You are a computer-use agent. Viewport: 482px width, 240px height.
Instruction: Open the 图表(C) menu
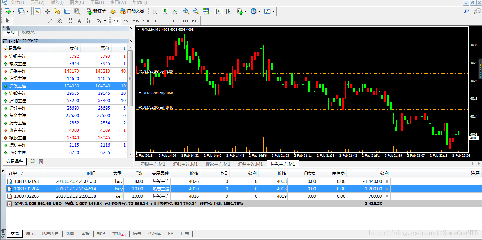tap(77, 2)
